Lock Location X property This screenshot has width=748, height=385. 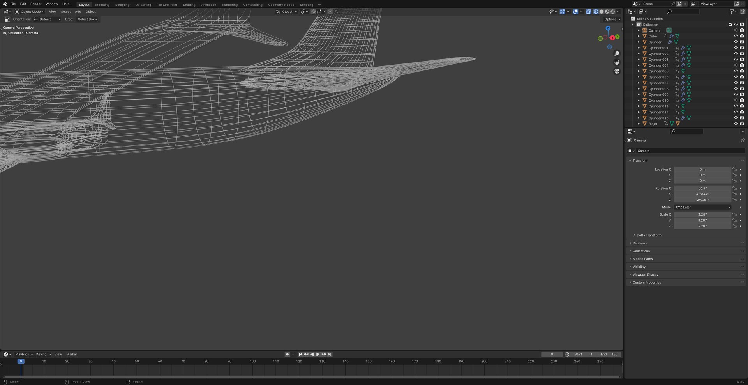coord(735,169)
